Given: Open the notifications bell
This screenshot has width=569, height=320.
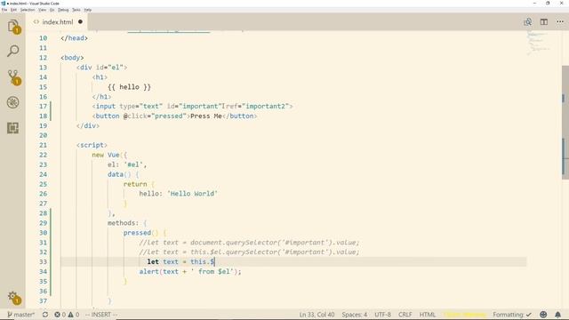Looking at the screenshot, I should click(x=557, y=315).
